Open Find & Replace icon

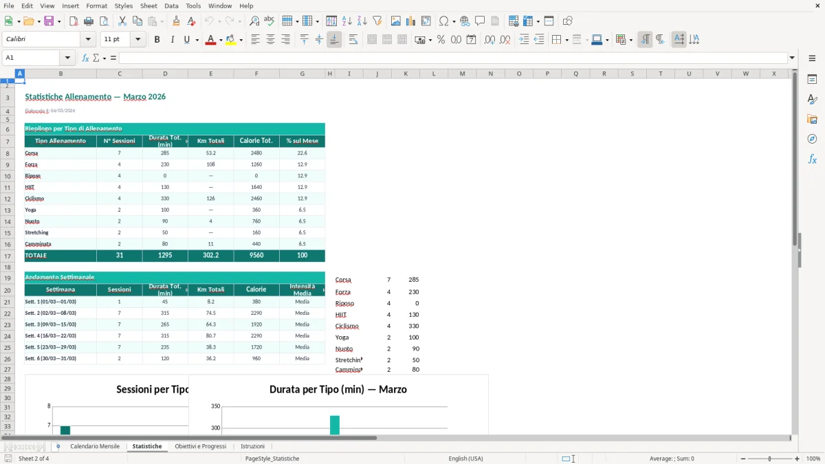coord(254,21)
